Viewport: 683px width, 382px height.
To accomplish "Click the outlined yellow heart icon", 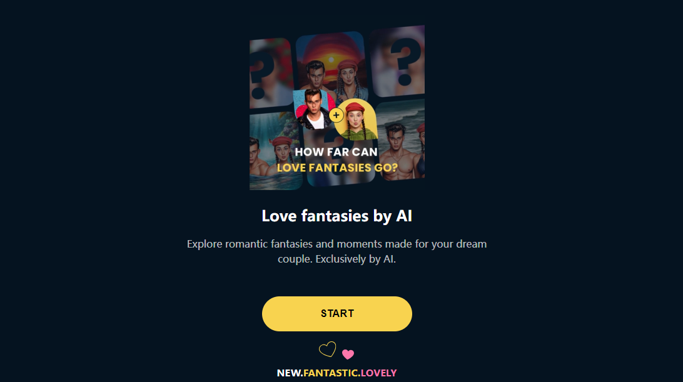I will (328, 349).
